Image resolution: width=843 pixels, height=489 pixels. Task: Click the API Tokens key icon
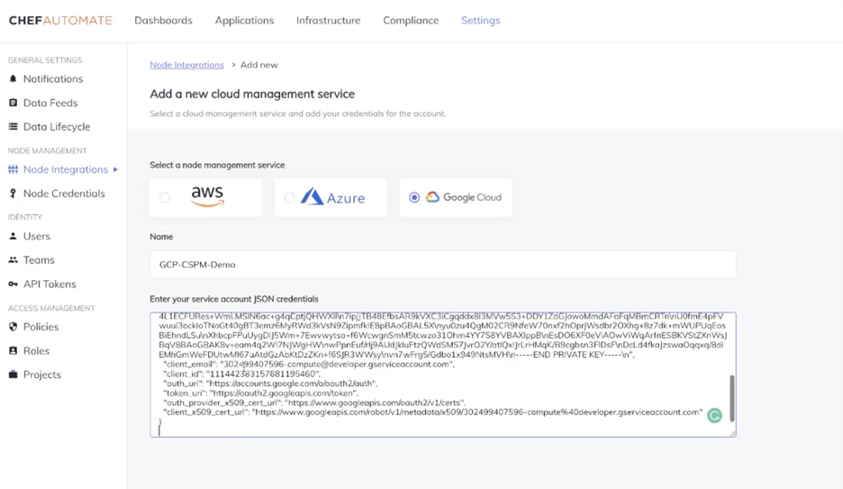click(x=13, y=285)
